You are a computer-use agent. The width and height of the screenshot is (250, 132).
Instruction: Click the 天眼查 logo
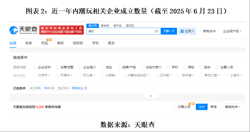pos(23,30)
